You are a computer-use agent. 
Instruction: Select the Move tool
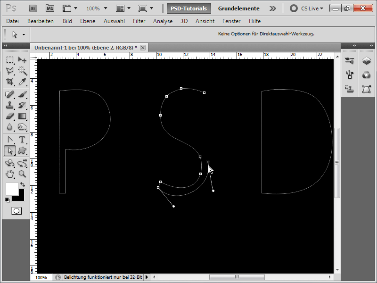click(x=22, y=59)
